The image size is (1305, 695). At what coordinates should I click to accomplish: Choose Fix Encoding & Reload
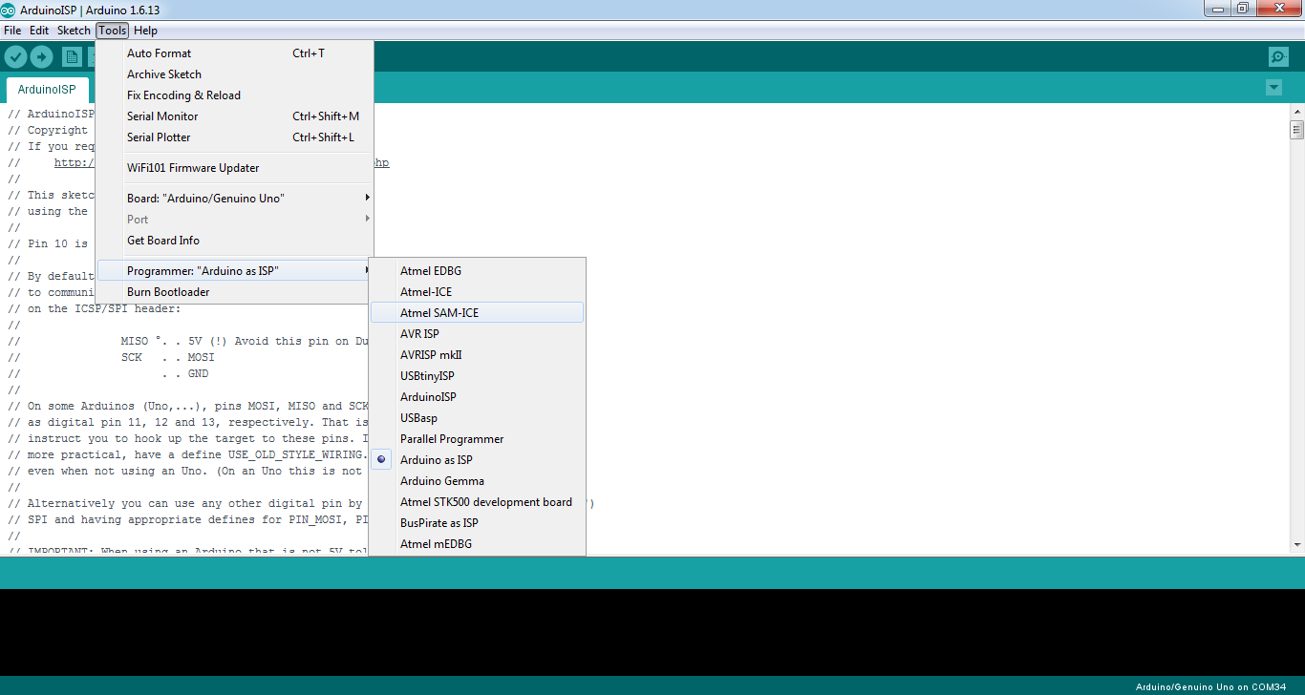(234, 95)
